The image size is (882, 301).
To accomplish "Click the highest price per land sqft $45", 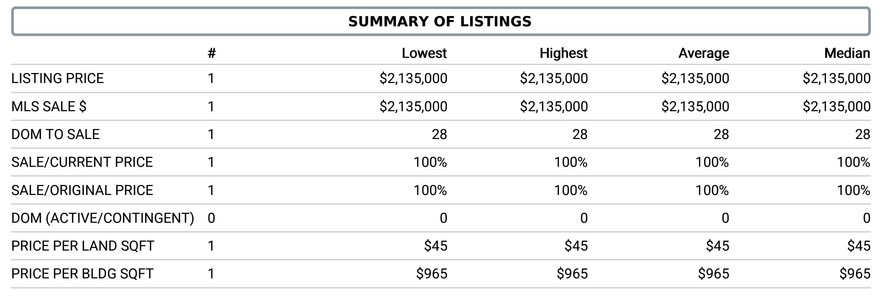I will click(x=576, y=246).
